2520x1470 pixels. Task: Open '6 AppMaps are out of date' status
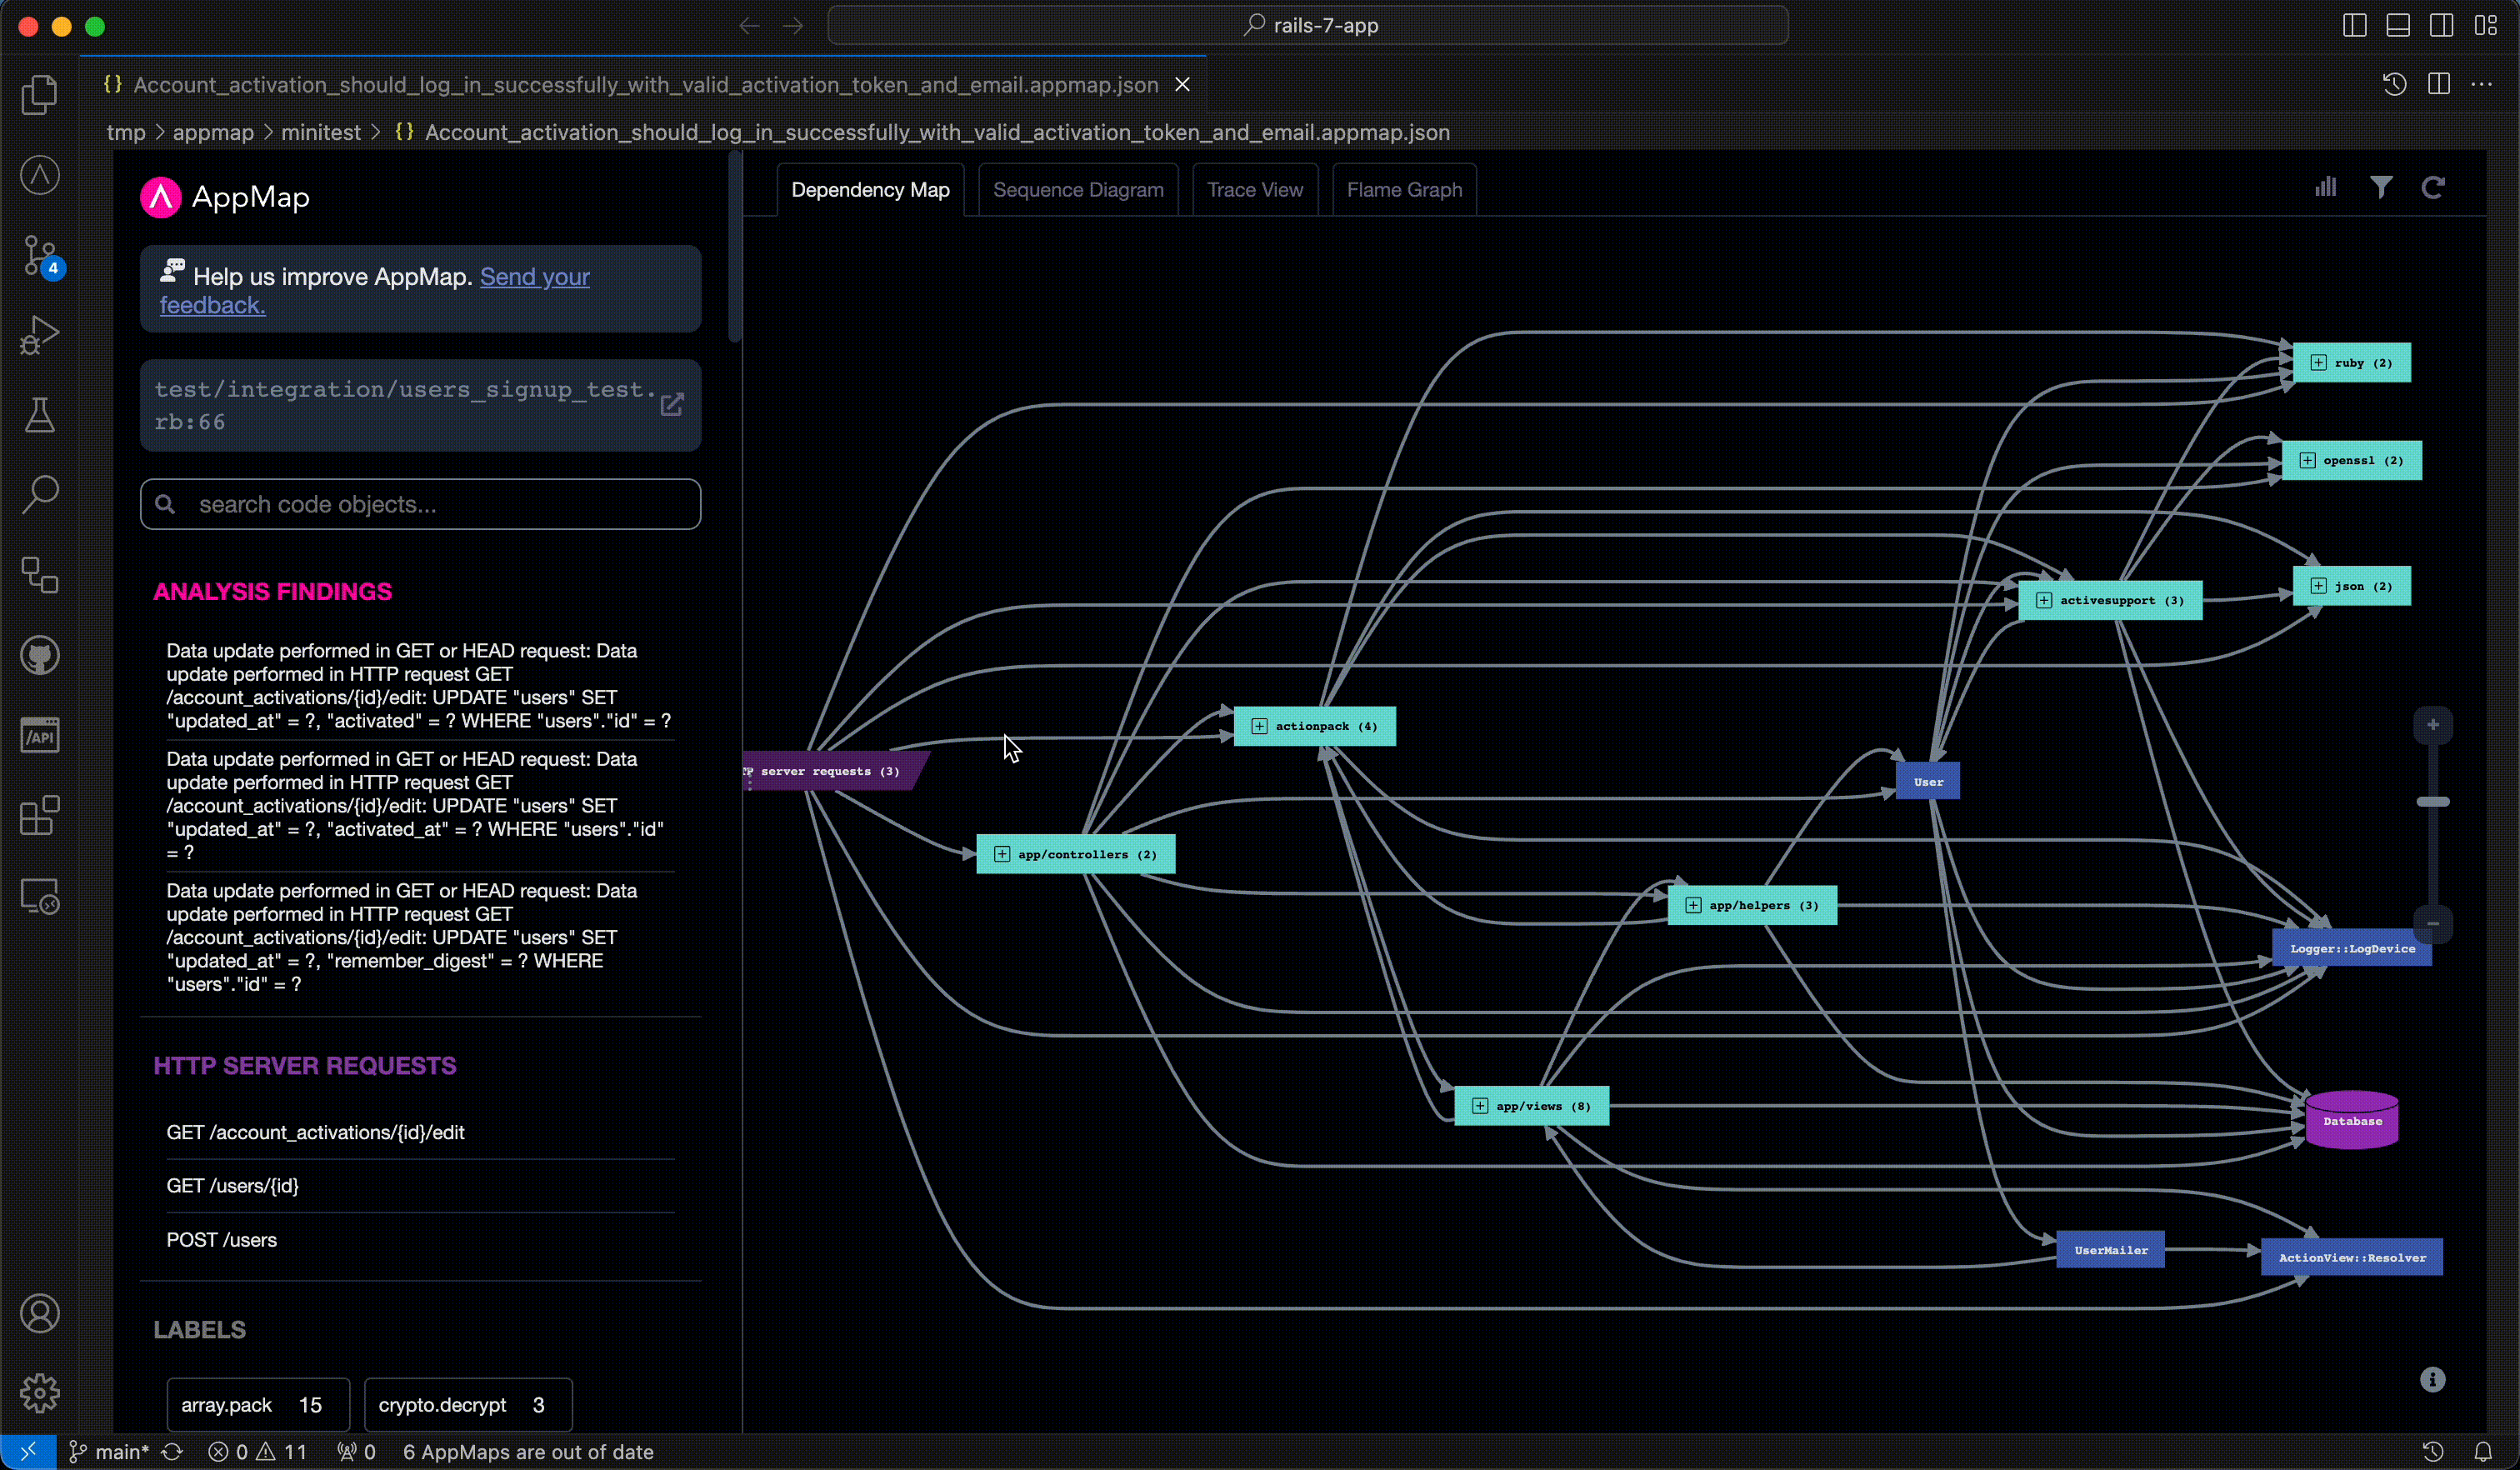528,1451
